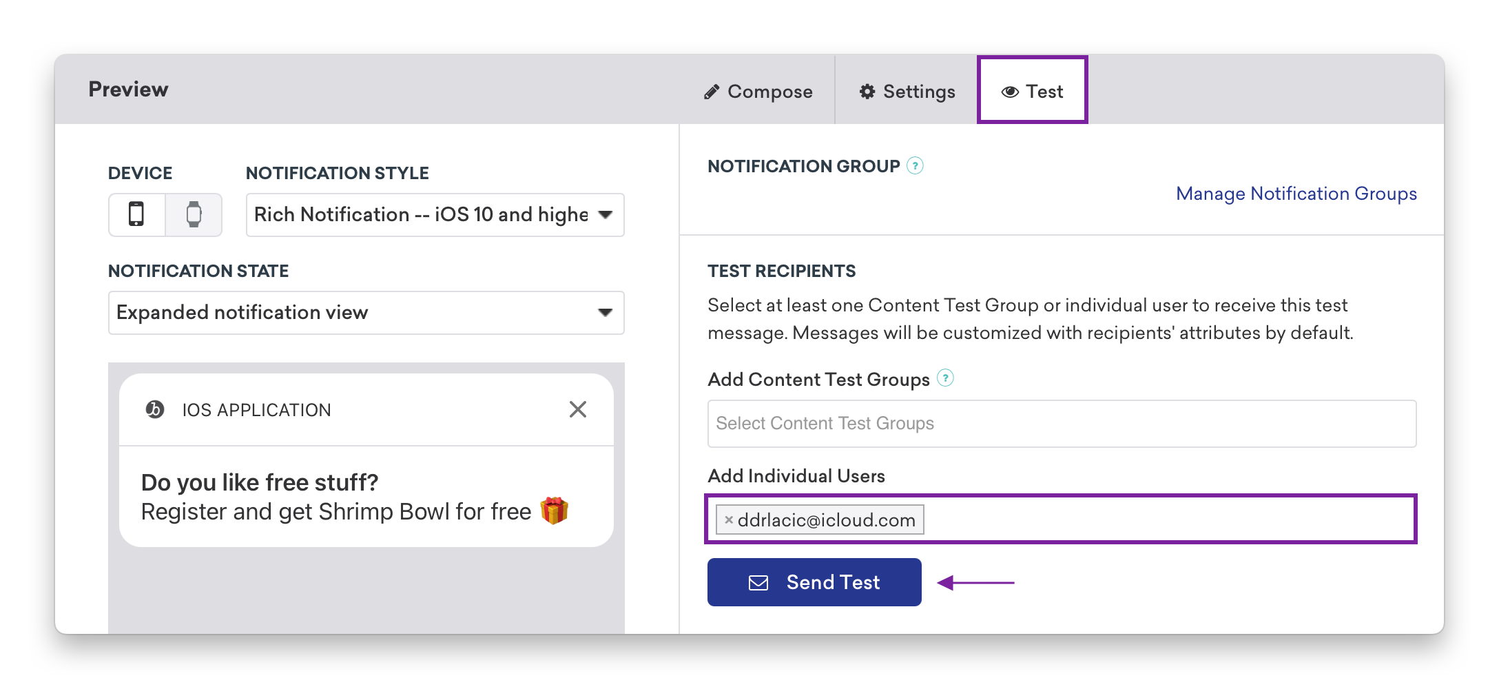Viewport: 1499px width, 689px height.
Task: Click the Braze app icon in the notification
Action: point(155,409)
